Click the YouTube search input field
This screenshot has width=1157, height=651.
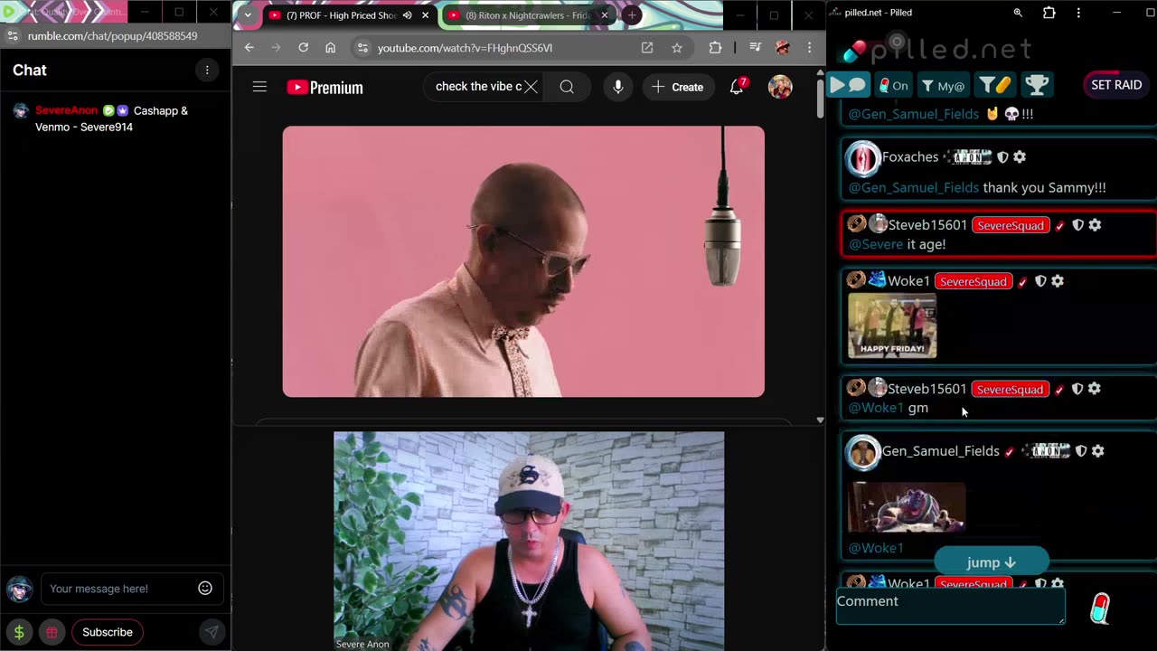(x=477, y=87)
